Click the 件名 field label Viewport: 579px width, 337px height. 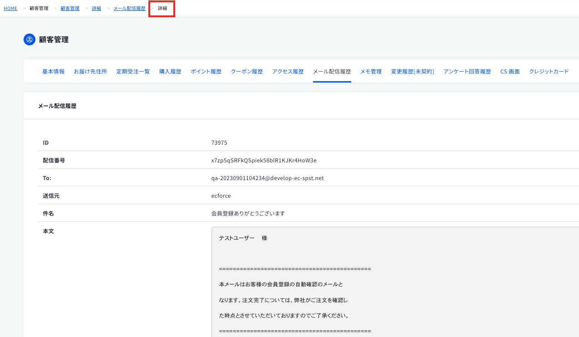(x=48, y=214)
